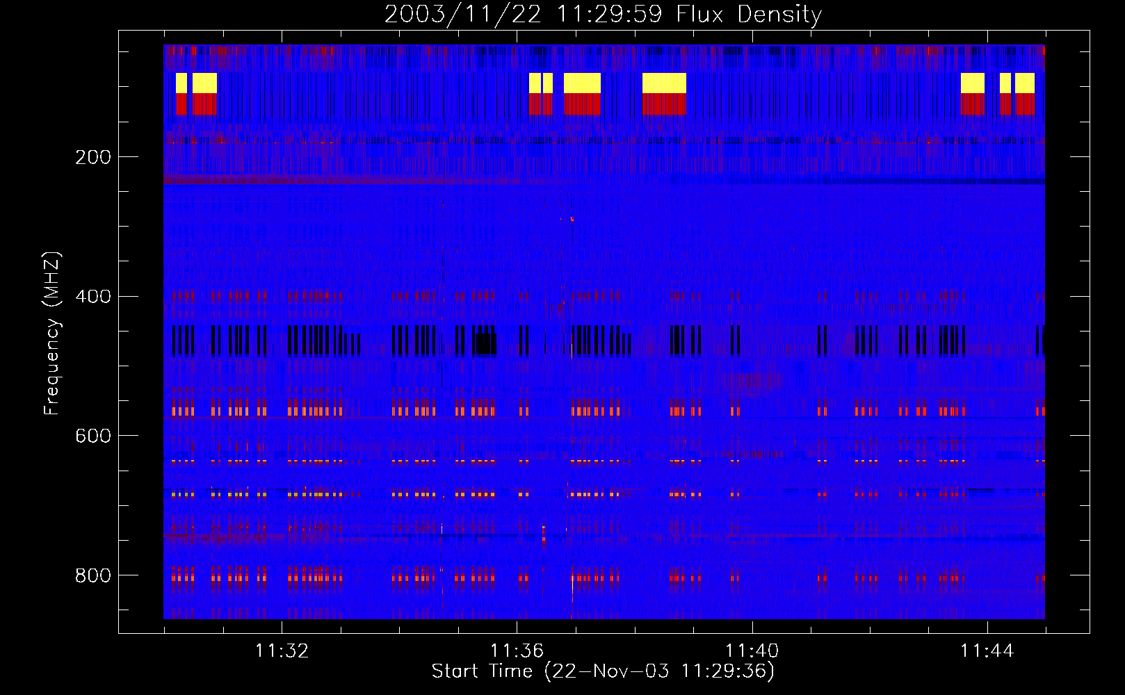The image size is (1125, 695).
Task: Click the 200 frequency tick label
Action: click(x=93, y=157)
